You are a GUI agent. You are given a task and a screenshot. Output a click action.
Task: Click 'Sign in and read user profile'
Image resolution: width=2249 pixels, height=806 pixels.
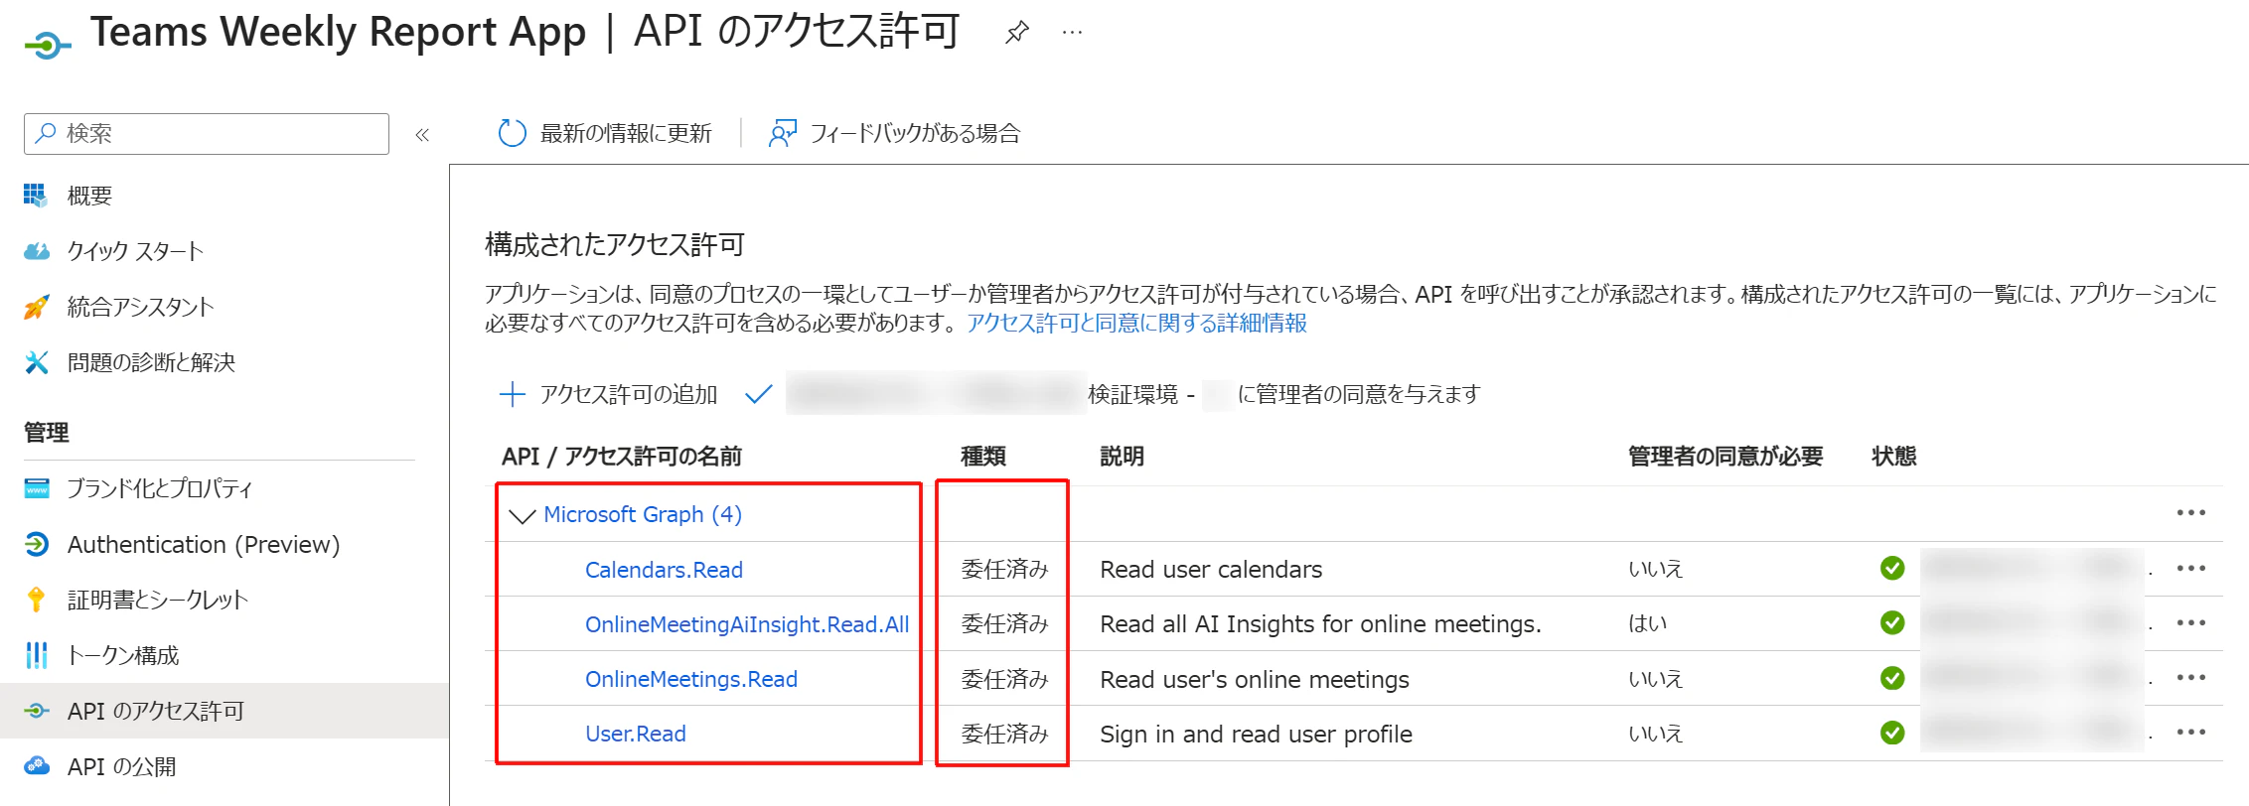click(1256, 735)
